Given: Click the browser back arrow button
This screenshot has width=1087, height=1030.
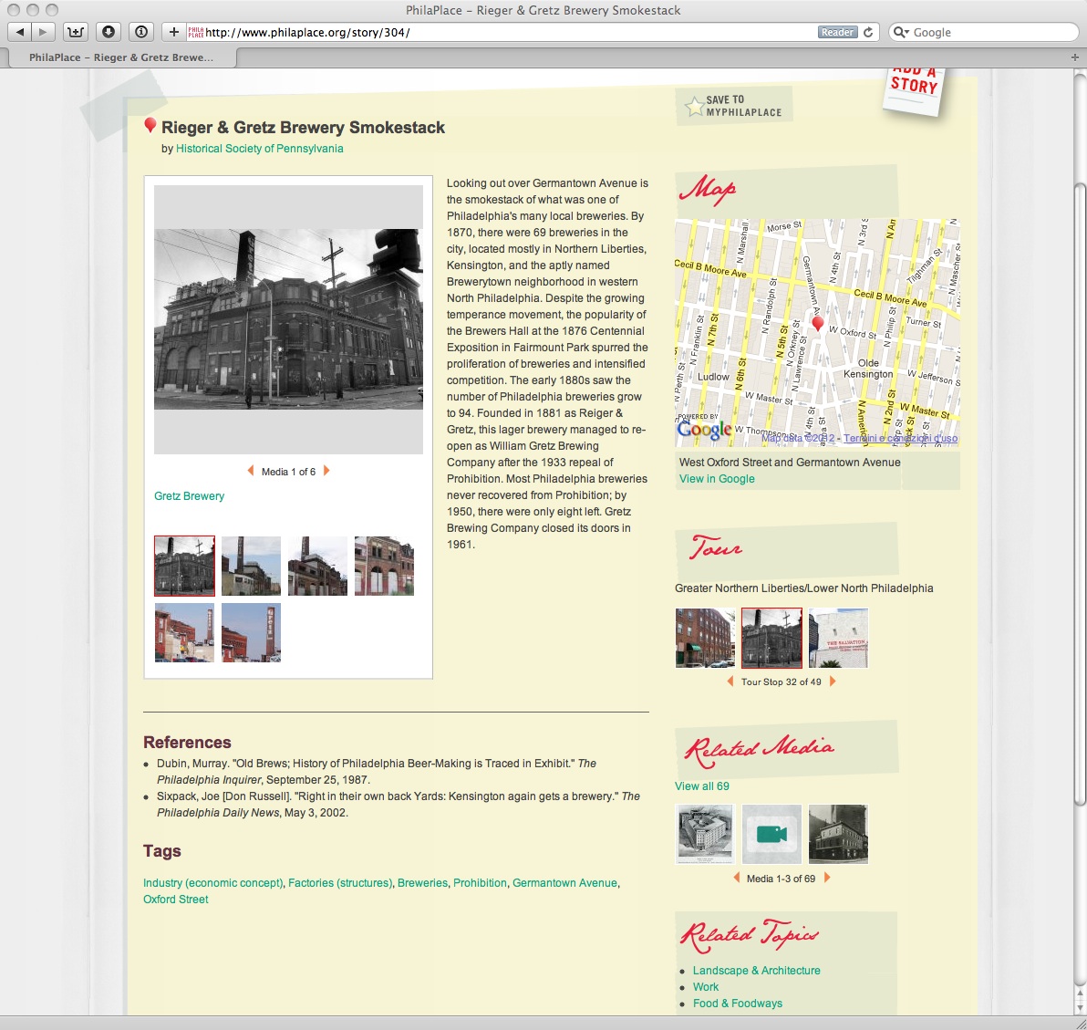Looking at the screenshot, I should [x=20, y=32].
